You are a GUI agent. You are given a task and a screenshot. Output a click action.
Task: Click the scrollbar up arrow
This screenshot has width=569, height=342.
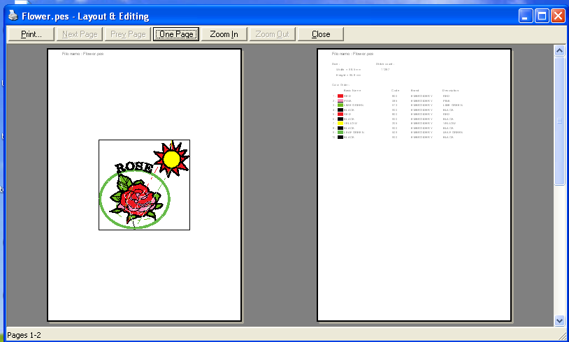pos(559,51)
